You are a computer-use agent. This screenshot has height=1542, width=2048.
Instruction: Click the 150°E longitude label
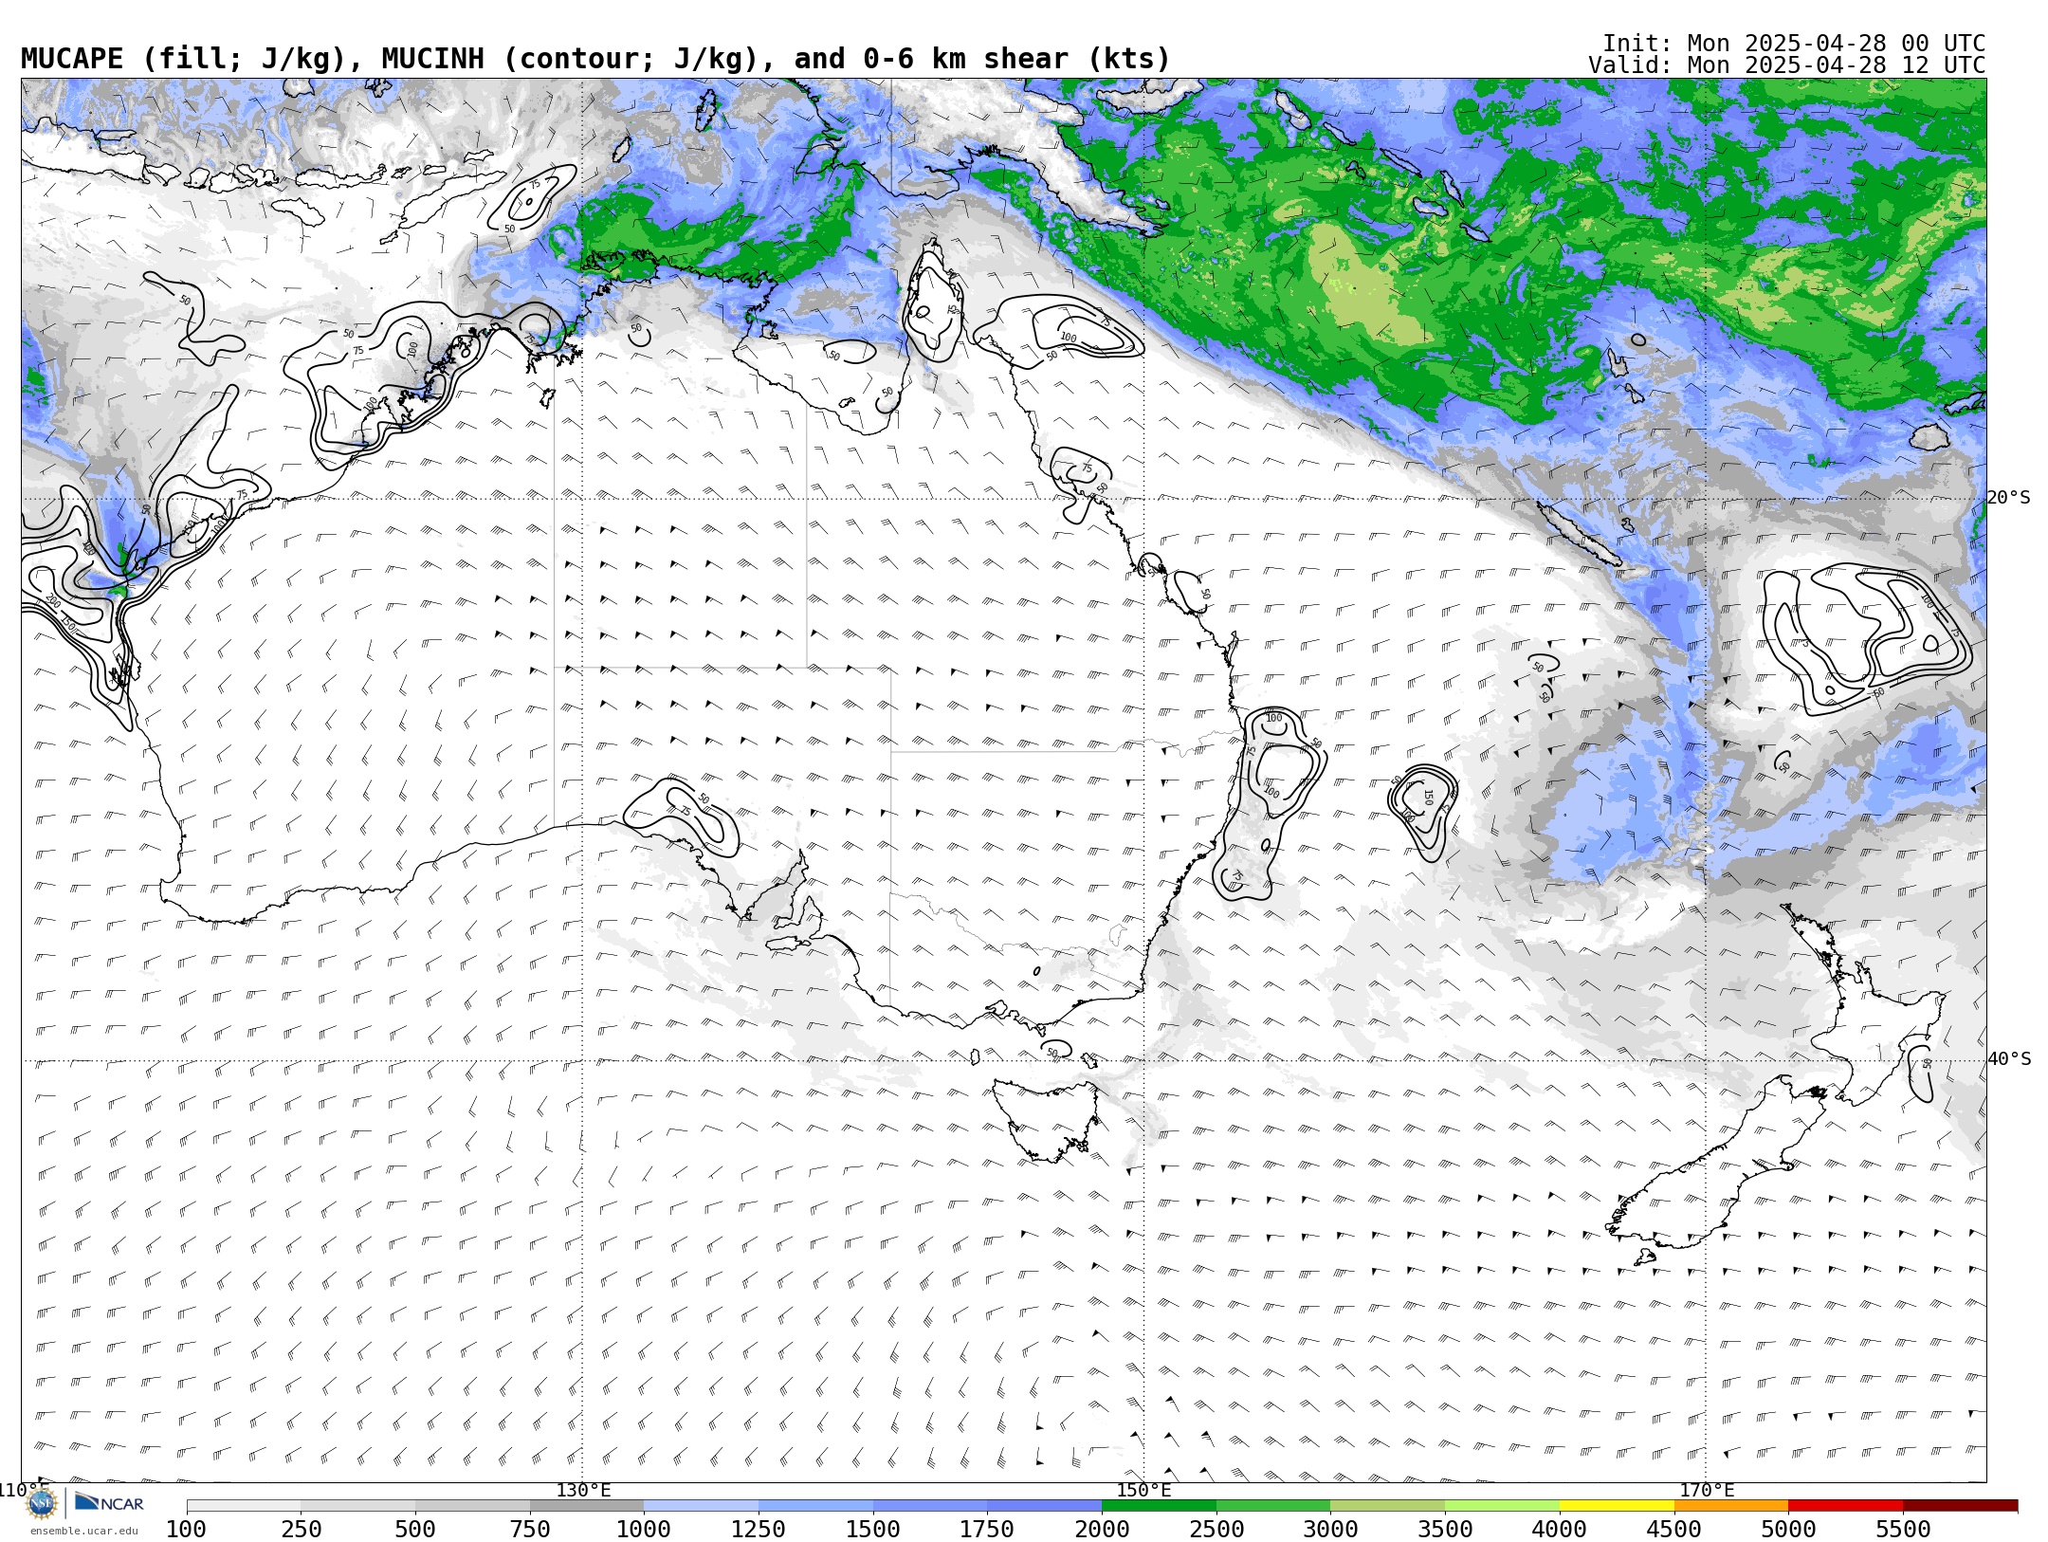[x=1143, y=1490]
